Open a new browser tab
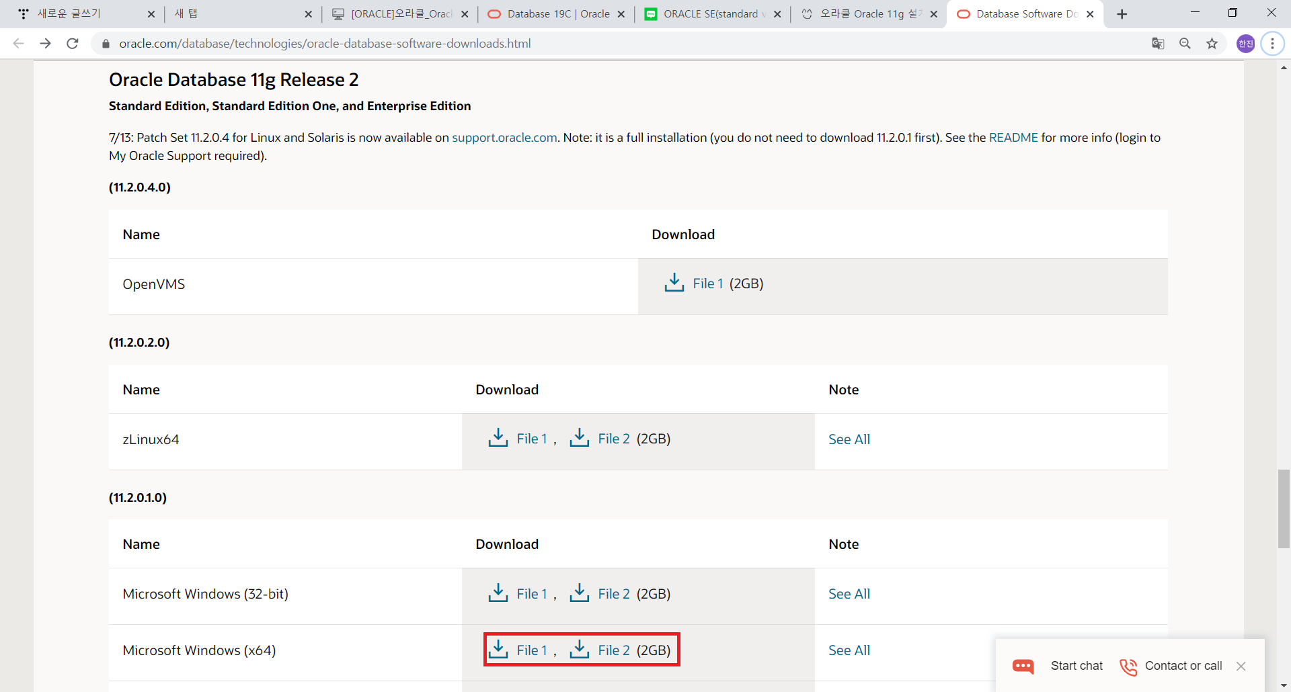The height and width of the screenshot is (692, 1291). [x=1122, y=14]
